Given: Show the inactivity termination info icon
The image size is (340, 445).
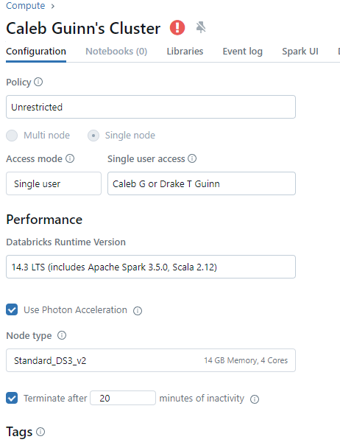Looking at the screenshot, I should click(x=255, y=399).
